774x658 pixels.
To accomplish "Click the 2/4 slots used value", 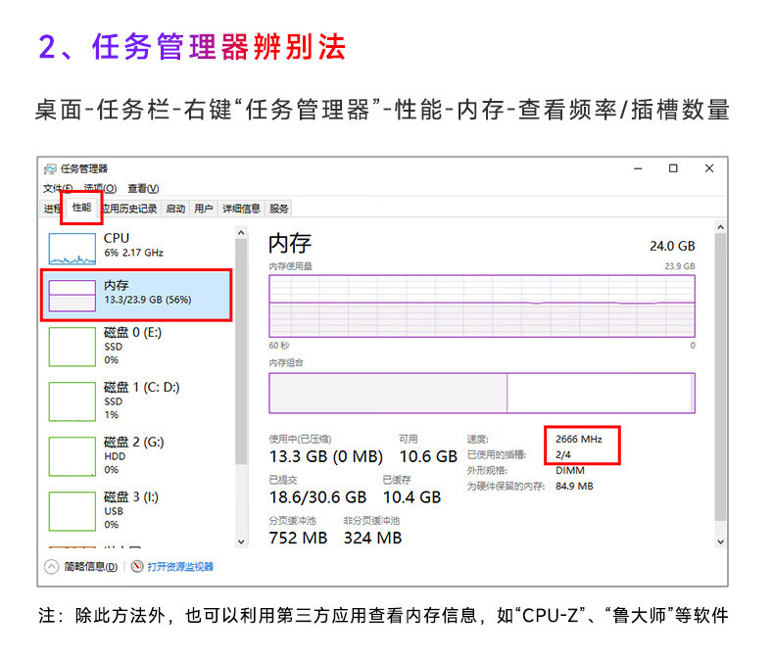I will pos(562,454).
